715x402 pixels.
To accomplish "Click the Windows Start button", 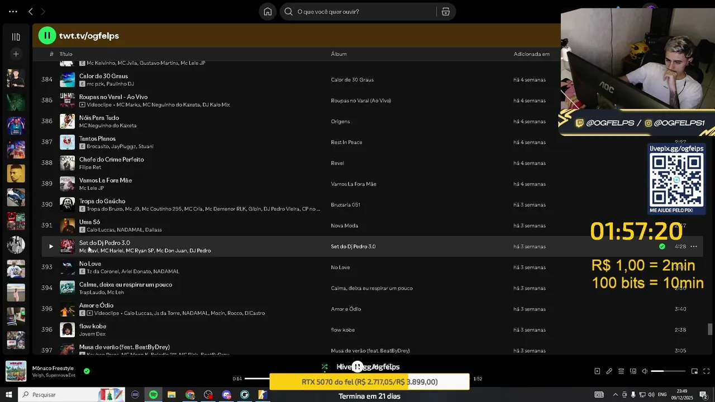I will tap(9, 395).
